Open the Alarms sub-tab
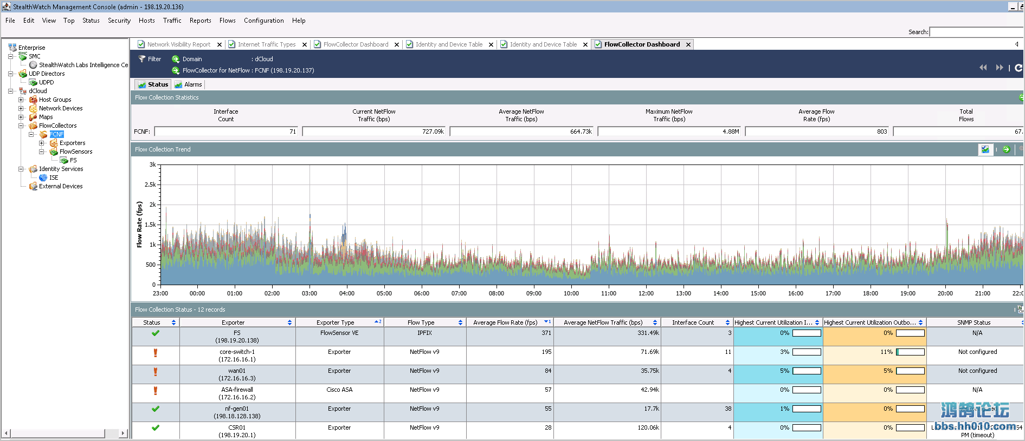Screen dimensions: 1025x441 (x=188, y=84)
